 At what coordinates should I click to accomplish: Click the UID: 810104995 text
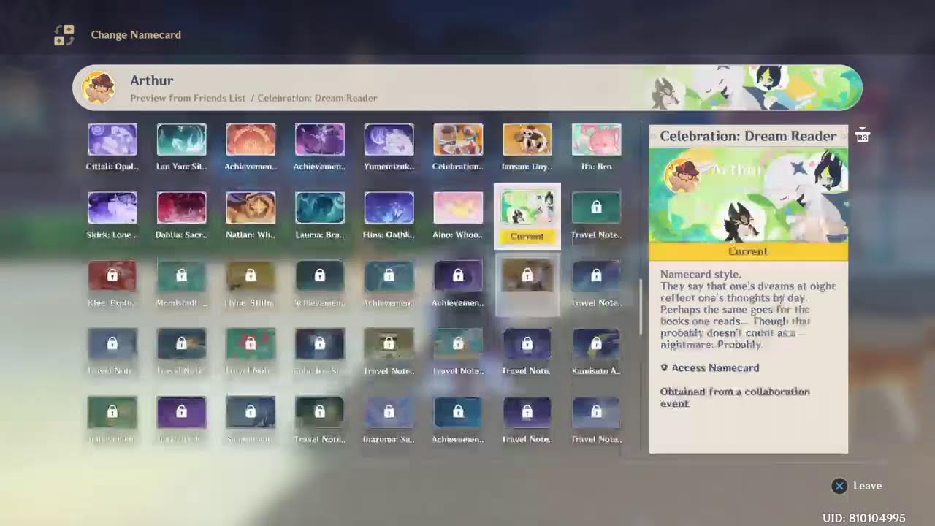864,518
